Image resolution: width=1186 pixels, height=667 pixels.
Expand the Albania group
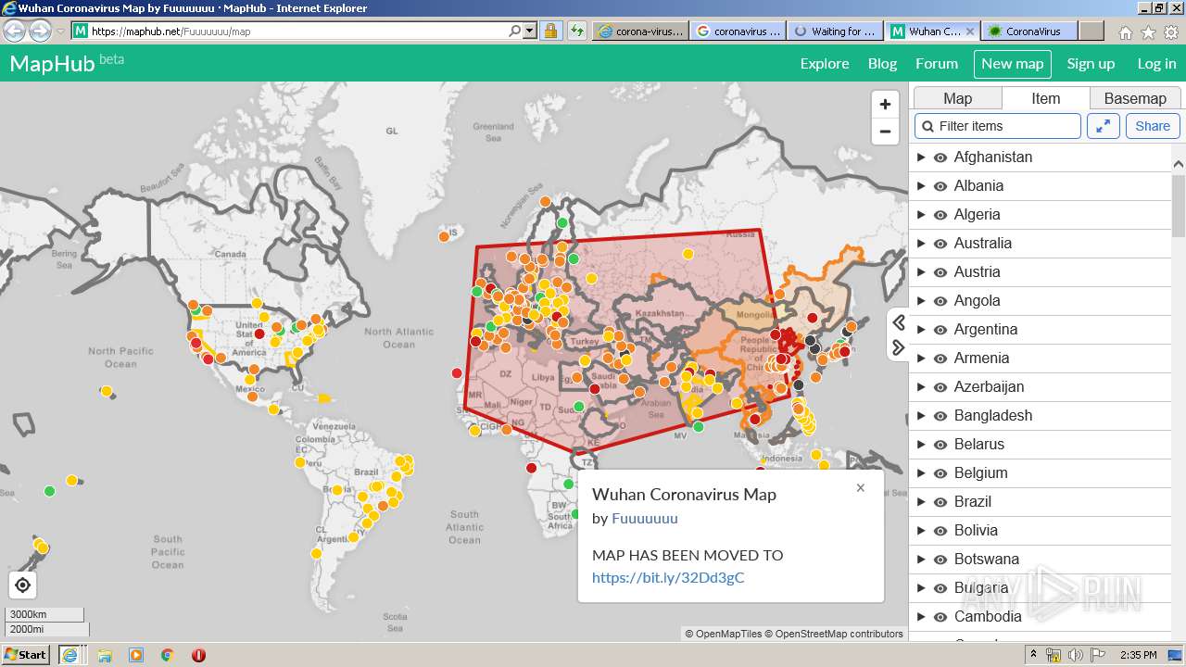(921, 186)
